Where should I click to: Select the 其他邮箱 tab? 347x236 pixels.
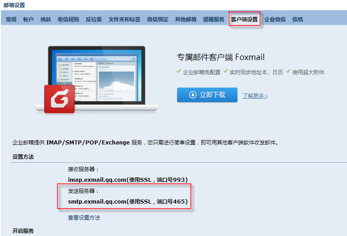coord(186,20)
